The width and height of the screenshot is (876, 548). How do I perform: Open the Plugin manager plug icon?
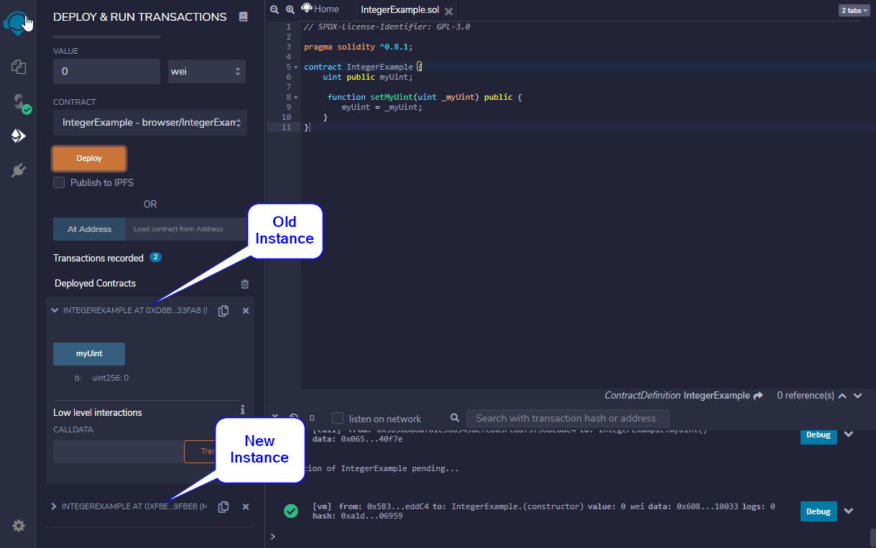tap(19, 170)
